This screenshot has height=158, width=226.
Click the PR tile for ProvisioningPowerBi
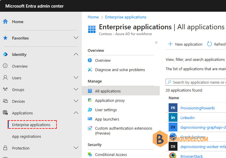[x=173, y=108]
